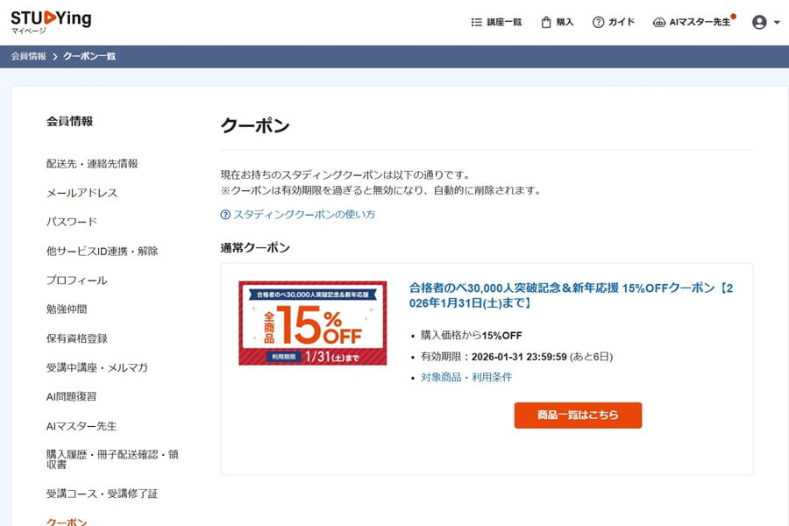Open AIマスター先生 in the header
This screenshot has height=526, width=789.
click(x=693, y=22)
